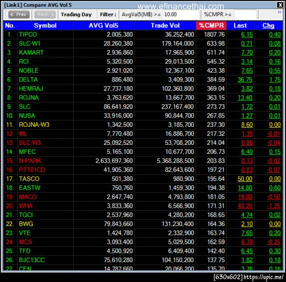Click the grayed Next button
The height and width of the screenshot is (282, 286).
click(45, 14)
